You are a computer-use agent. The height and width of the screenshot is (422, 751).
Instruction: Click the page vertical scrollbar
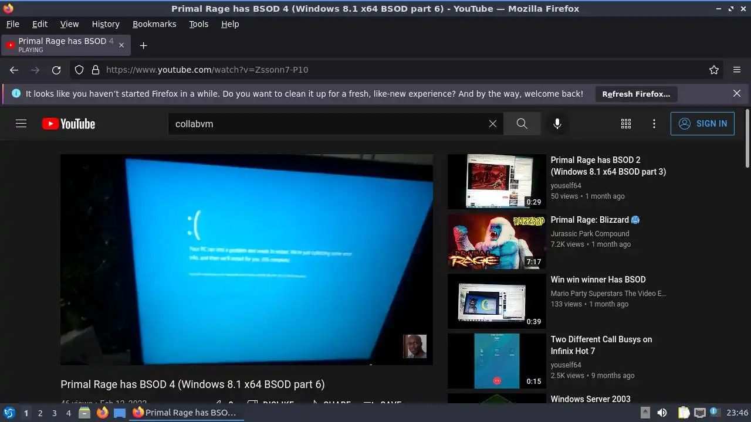point(747,138)
